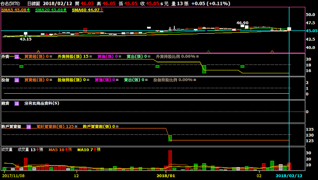Click the cyan 45.05 current price axis label
The width and height of the screenshot is (318, 180).
point(312,31)
